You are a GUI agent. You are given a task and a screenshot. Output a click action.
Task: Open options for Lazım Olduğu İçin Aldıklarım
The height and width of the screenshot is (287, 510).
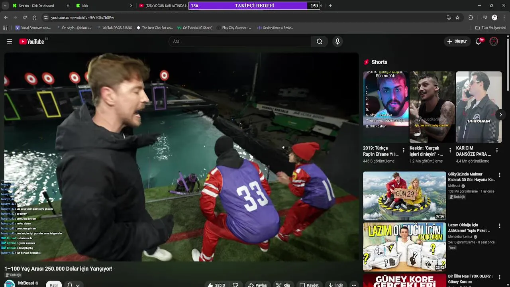[499, 226]
